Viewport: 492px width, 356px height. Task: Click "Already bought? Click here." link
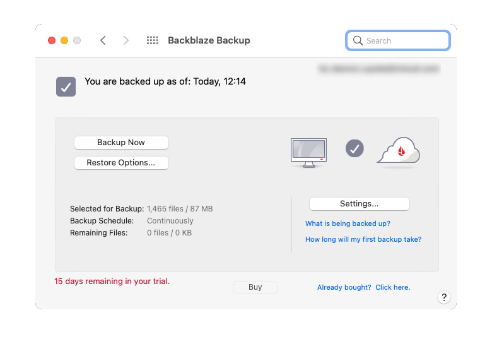363,287
